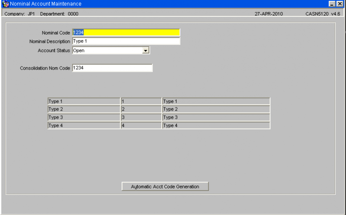Click the Automatic Acct Code Generation button

click(165, 187)
